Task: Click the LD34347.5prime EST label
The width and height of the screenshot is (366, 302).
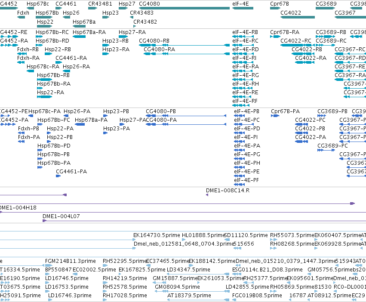Action: coord(189,270)
